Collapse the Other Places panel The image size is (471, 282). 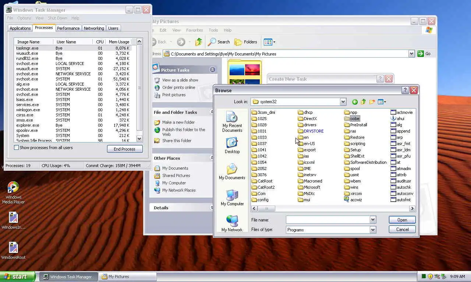pyautogui.click(x=211, y=158)
